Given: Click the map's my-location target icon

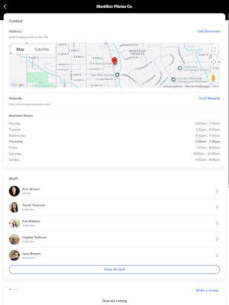Looking at the screenshot, I should click(x=213, y=62).
